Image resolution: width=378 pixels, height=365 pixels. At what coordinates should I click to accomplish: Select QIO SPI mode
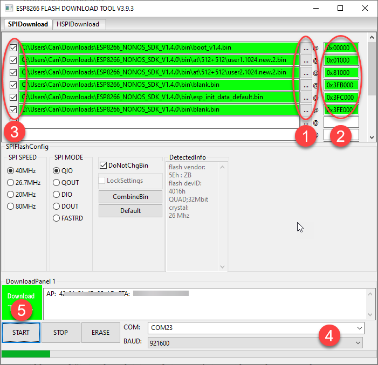[x=63, y=171]
